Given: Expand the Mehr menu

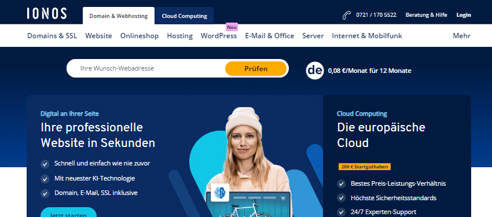Looking at the screenshot, I should coord(461,36).
